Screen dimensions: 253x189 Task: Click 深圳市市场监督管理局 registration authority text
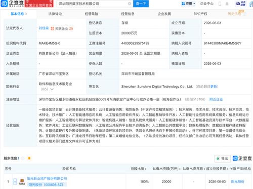click(x=138, y=73)
